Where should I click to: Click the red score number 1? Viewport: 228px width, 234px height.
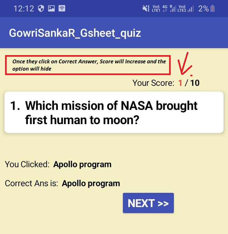180,83
